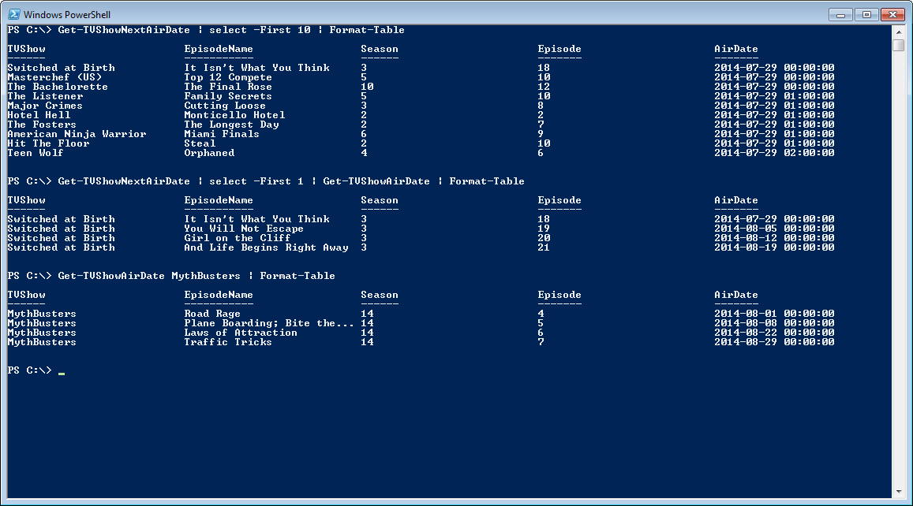Click the "American Ninja Warrior" show name

77,134
